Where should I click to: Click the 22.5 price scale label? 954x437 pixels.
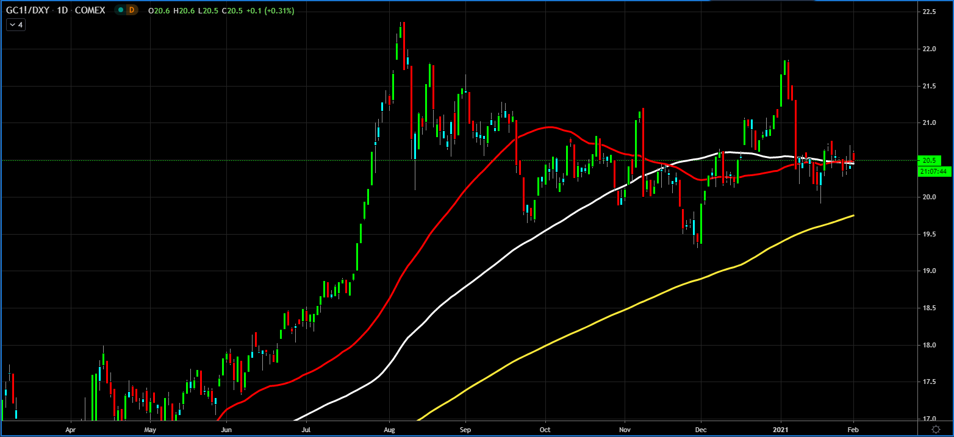point(929,12)
